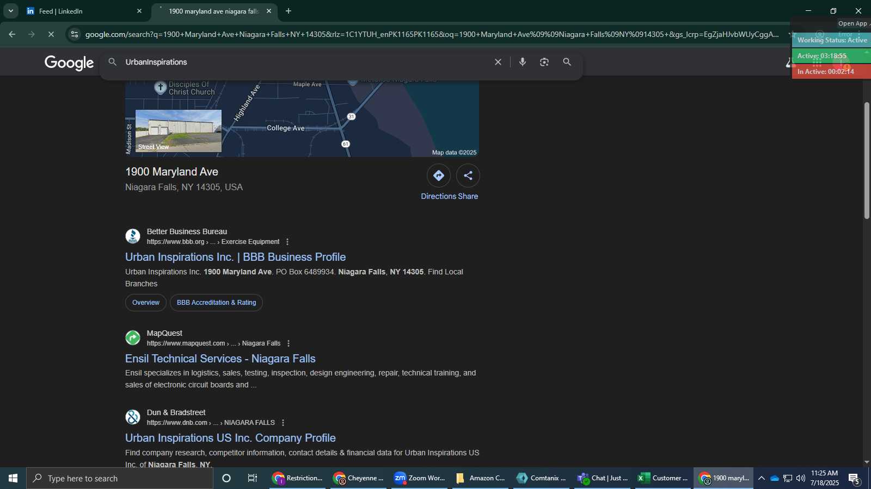
Task: Click the page vertical scrollbar
Action: (867, 160)
